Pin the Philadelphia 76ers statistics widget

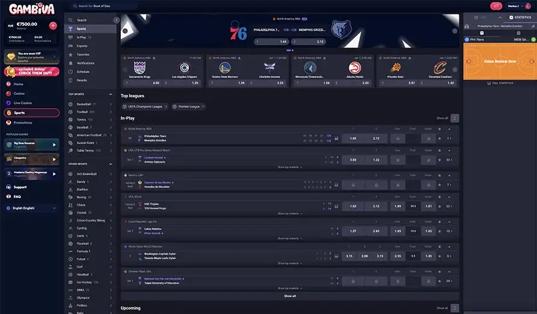[533, 26]
